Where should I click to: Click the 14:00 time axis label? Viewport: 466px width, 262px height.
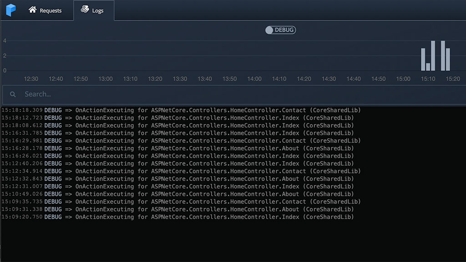pyautogui.click(x=254, y=79)
